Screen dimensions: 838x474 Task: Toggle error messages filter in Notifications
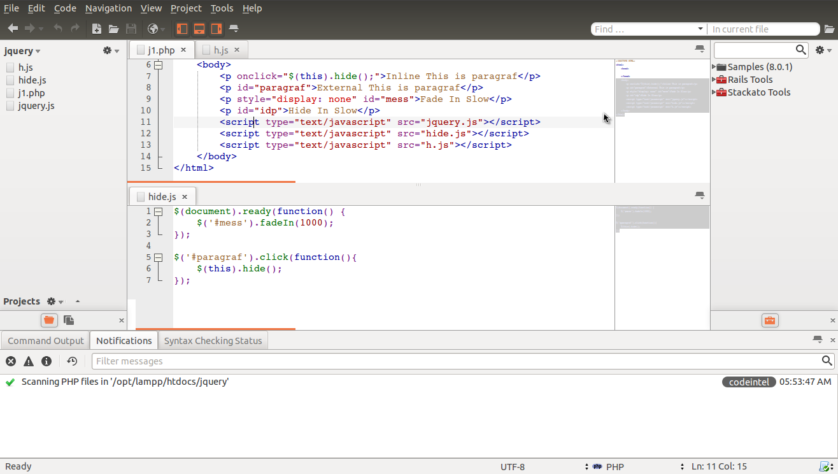click(10, 361)
